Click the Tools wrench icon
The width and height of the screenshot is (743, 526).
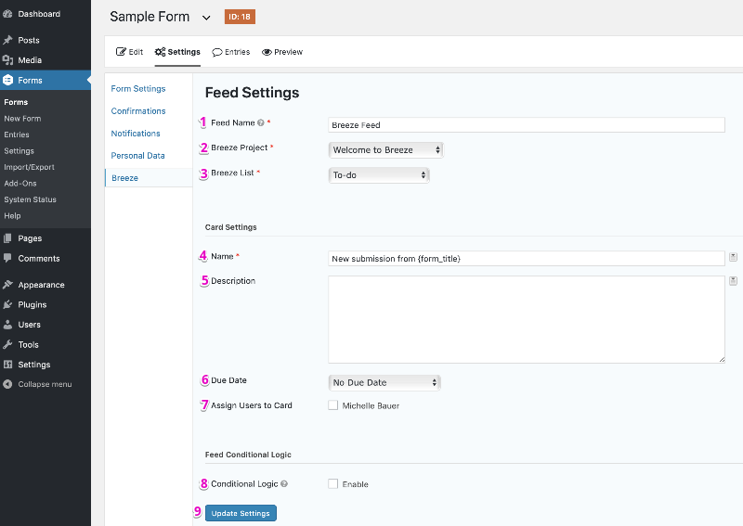[x=7, y=344]
